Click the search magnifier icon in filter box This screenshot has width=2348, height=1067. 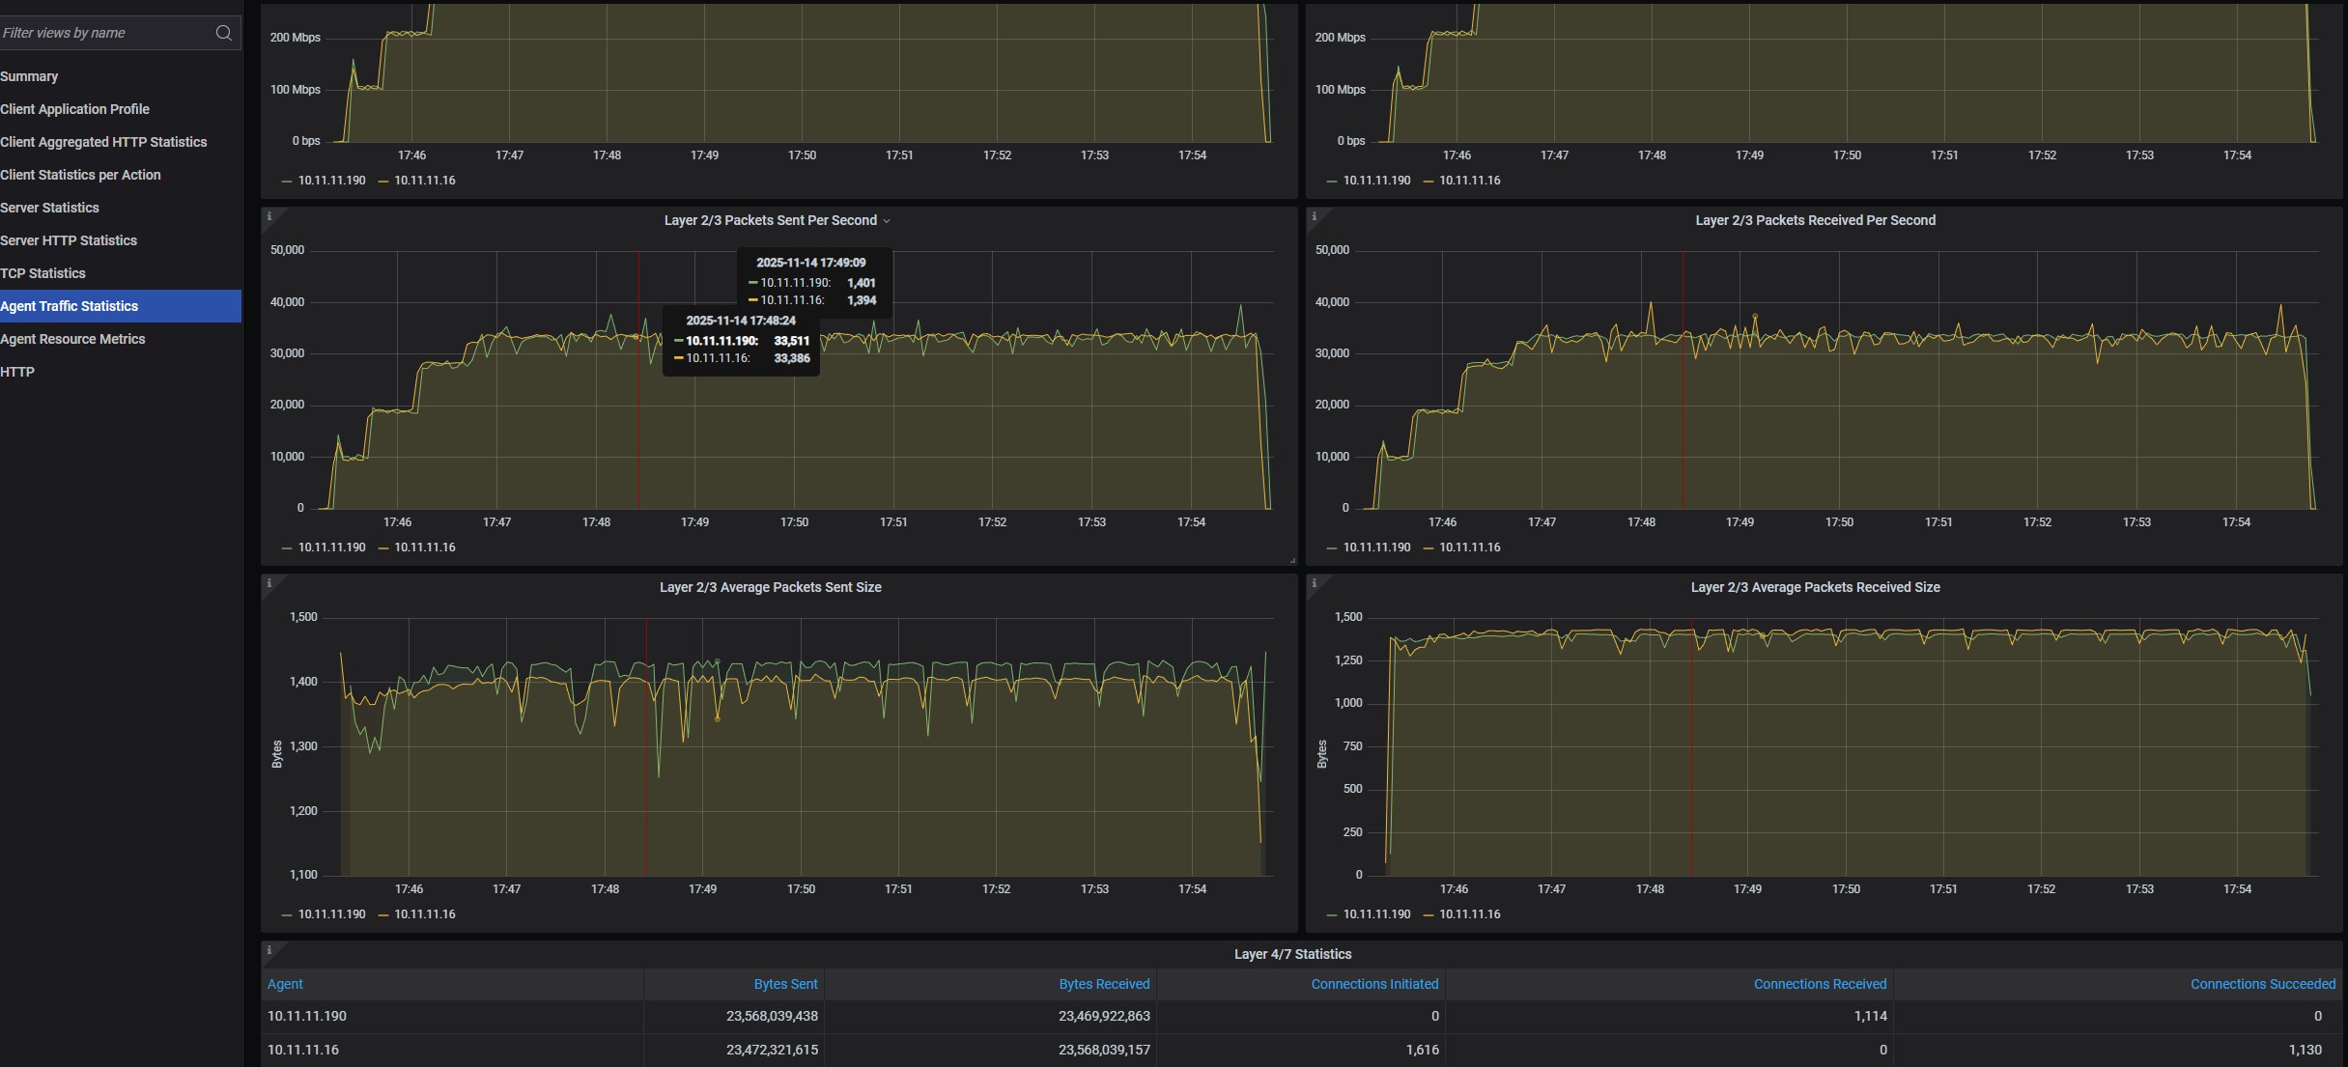point(223,33)
